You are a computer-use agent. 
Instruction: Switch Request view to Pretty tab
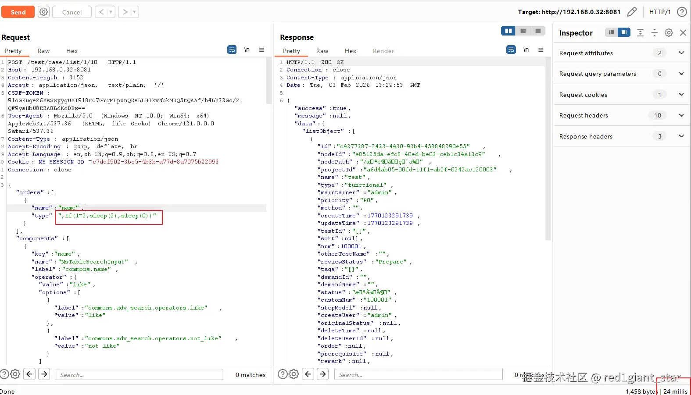pyautogui.click(x=13, y=51)
